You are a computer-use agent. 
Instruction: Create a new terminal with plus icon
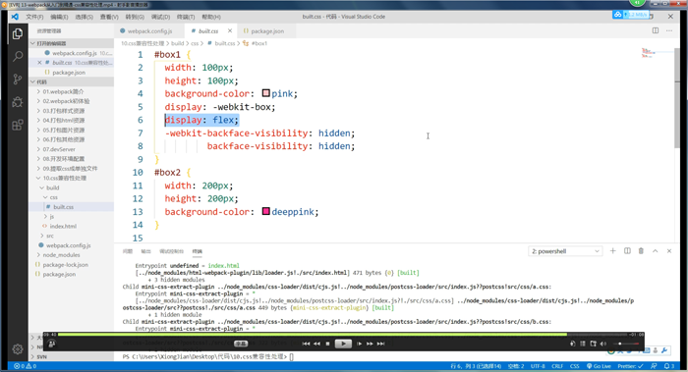coord(613,251)
